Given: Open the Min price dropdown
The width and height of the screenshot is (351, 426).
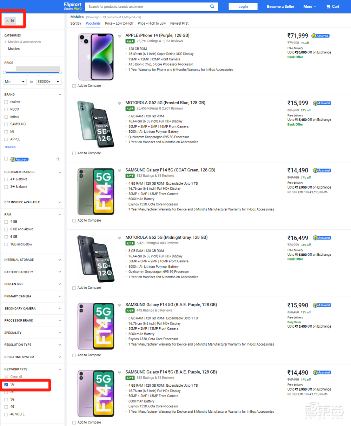Looking at the screenshot, I should [x=15, y=81].
